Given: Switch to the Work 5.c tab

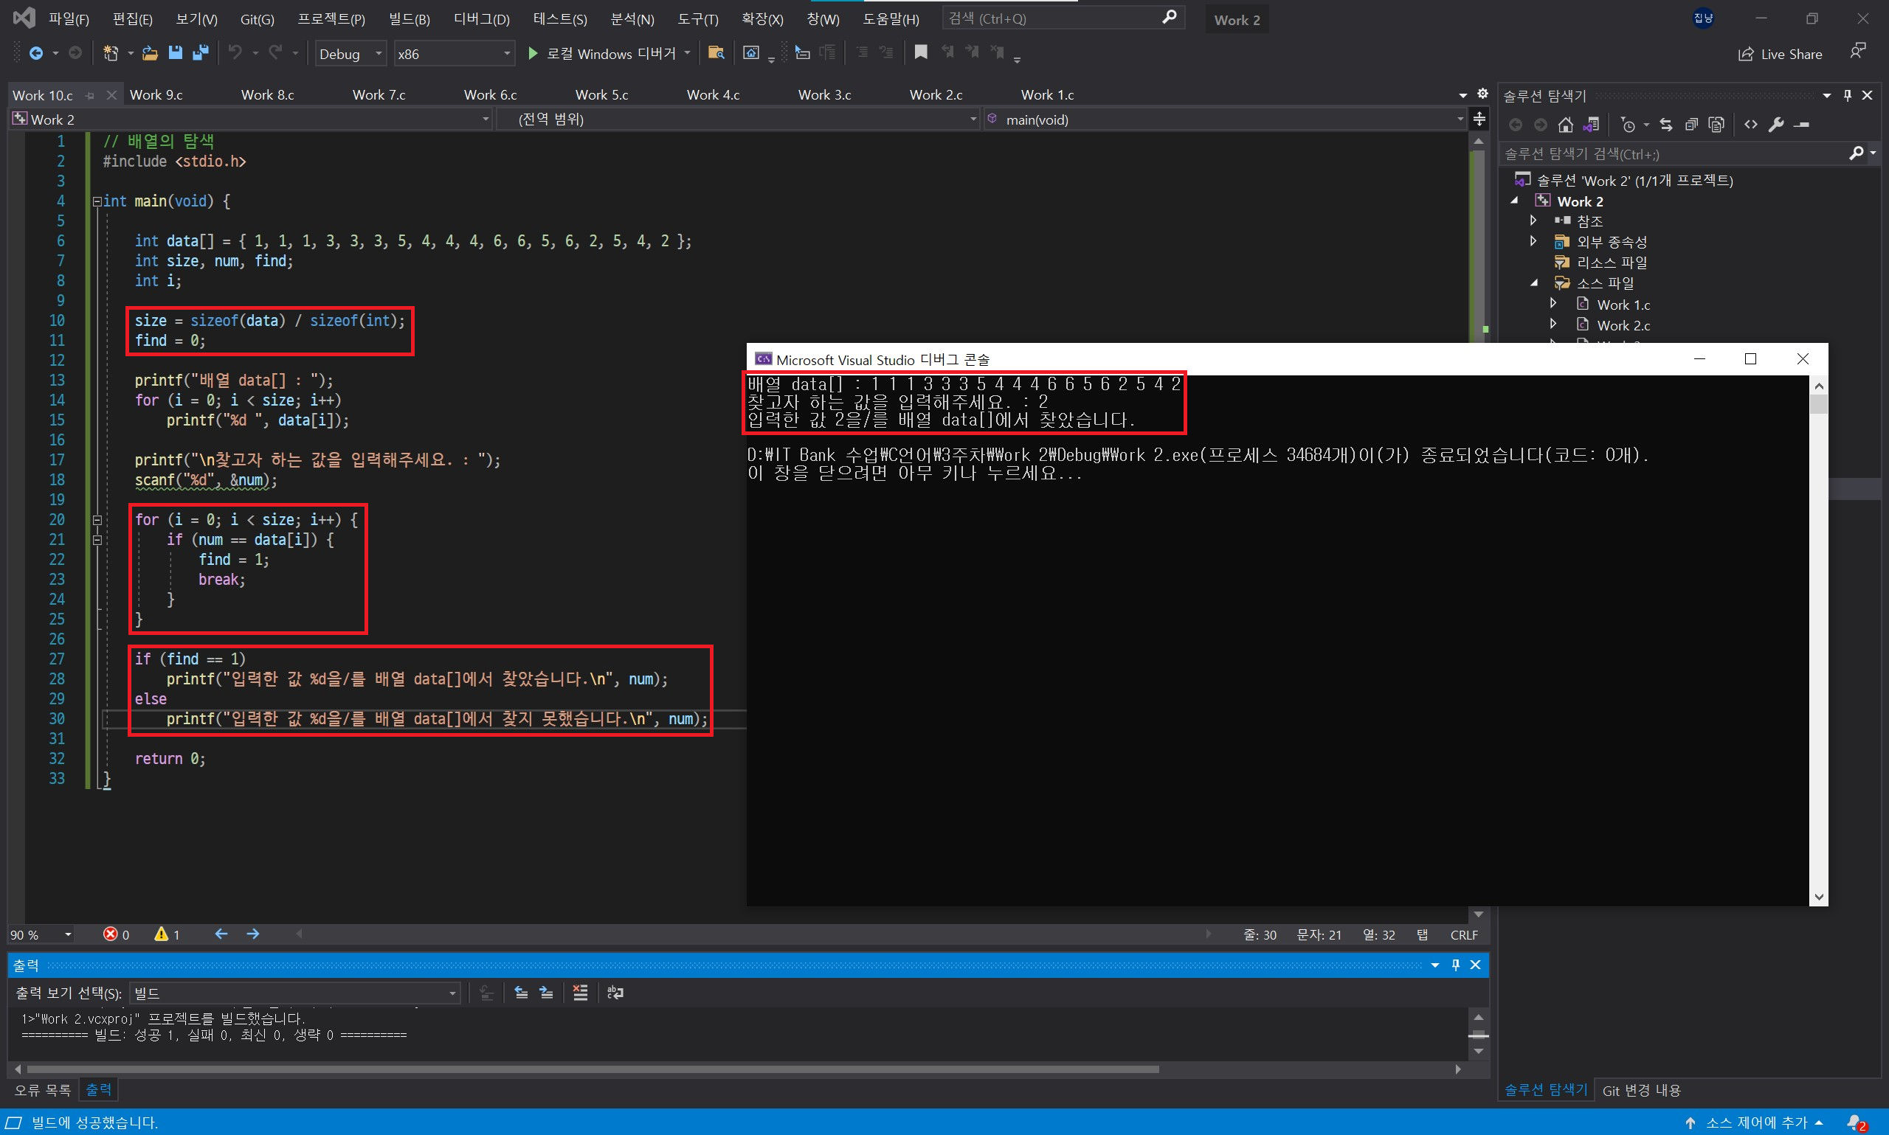Looking at the screenshot, I should pos(601,95).
